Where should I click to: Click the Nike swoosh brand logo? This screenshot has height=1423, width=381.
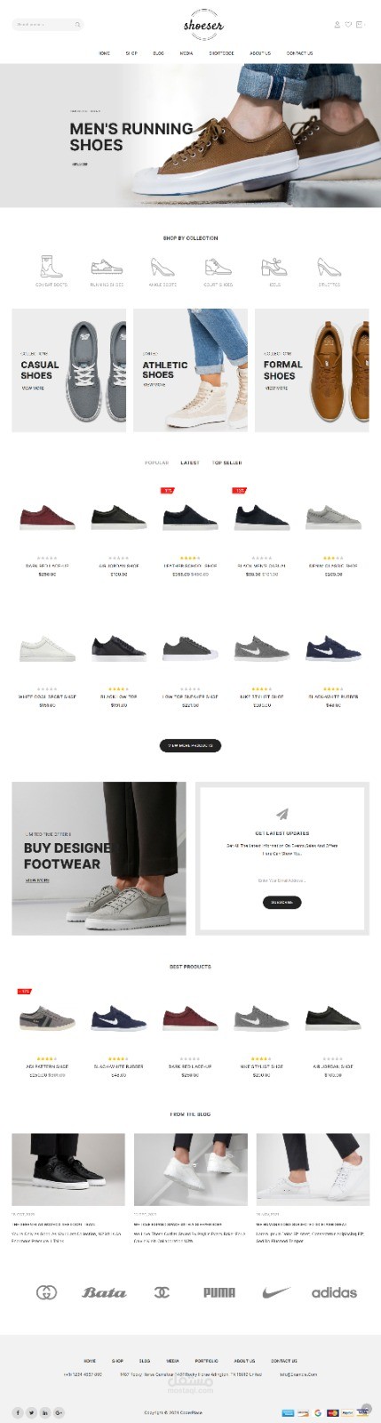tap(276, 1292)
